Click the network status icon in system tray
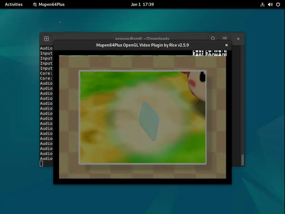This screenshot has height=214, width=285. click(262, 4)
